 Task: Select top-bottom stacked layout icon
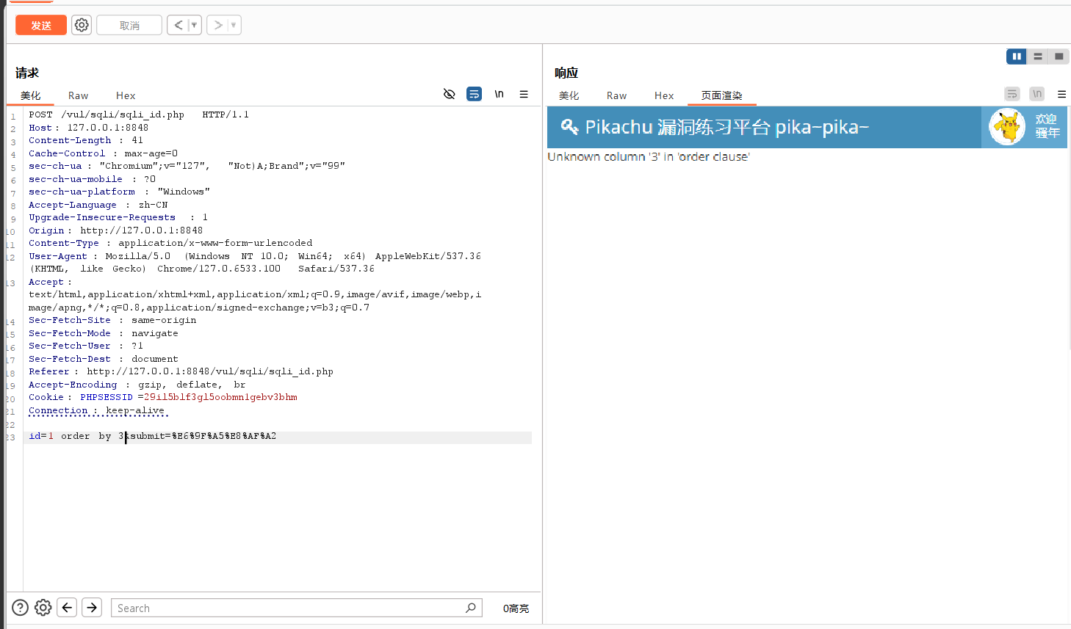pos(1038,57)
